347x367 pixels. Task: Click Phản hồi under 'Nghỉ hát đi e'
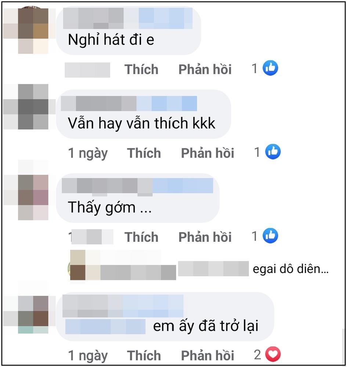tap(205, 69)
